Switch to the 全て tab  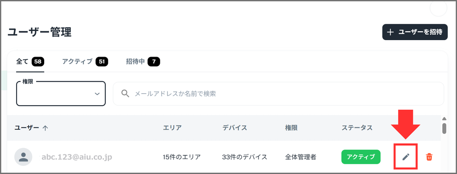tap(30, 62)
